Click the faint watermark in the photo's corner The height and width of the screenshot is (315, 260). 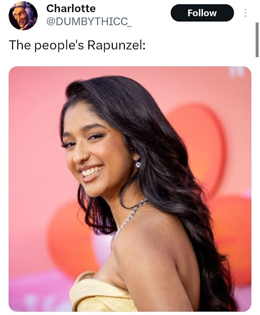tap(238, 72)
